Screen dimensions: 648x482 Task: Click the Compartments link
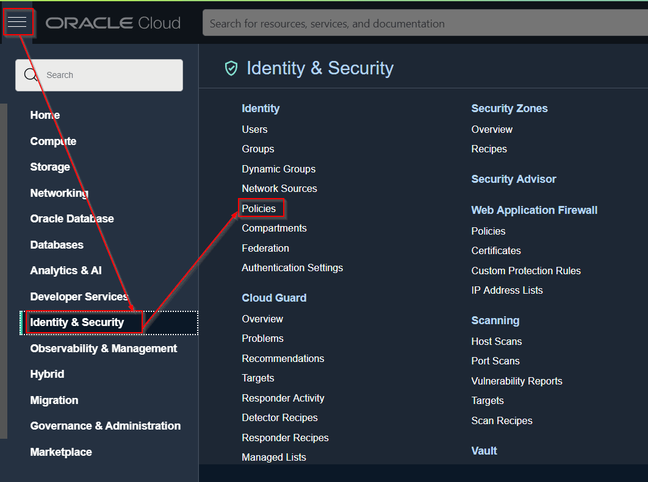pyautogui.click(x=274, y=228)
